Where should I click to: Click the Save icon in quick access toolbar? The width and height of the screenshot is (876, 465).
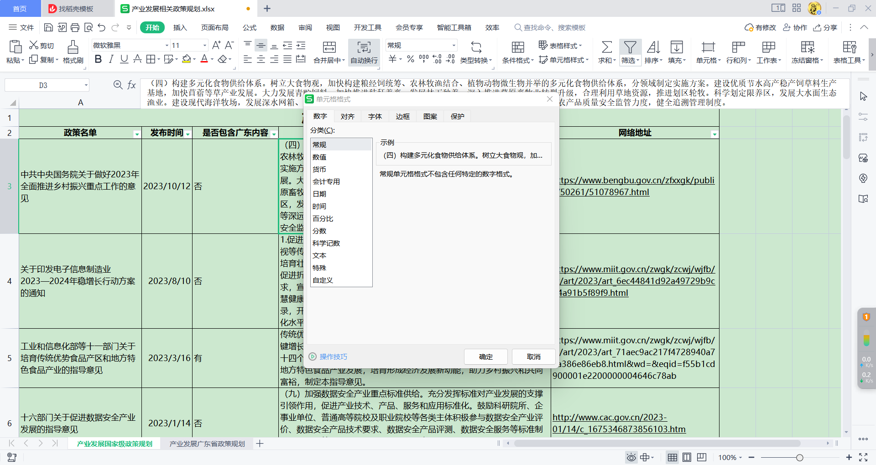coord(48,27)
